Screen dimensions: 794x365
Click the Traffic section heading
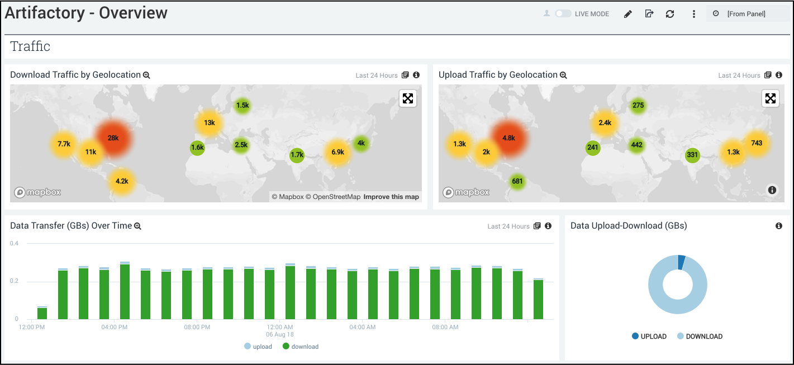point(30,46)
